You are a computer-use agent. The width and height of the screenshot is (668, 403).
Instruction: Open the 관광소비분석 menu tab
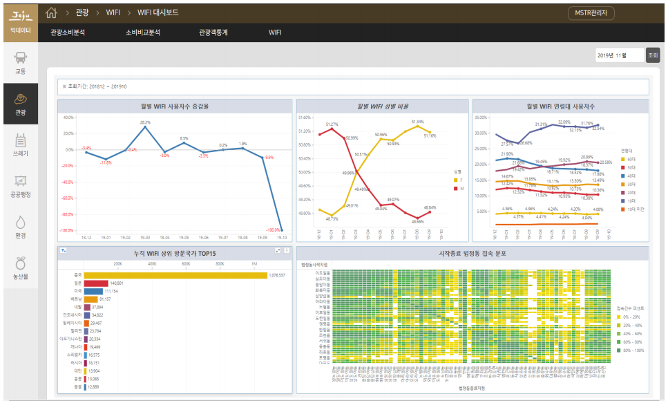pyautogui.click(x=68, y=32)
